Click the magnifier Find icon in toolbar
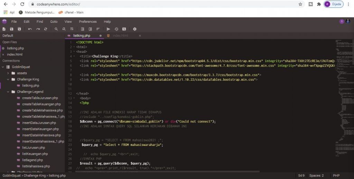The image size is (354, 179). pyautogui.click(x=55, y=29)
